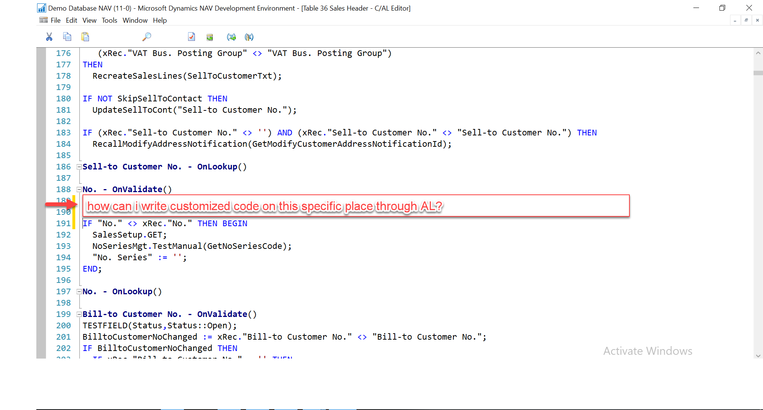Select the Cut tool in the toolbar
The image size is (763, 410).
pyautogui.click(x=49, y=37)
